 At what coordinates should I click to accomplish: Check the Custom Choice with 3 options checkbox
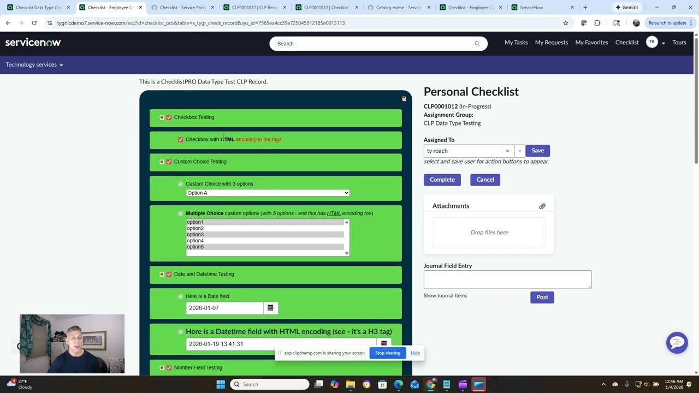coord(180,183)
